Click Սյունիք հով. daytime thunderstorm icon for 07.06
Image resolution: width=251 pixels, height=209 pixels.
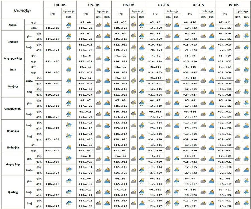177,203
